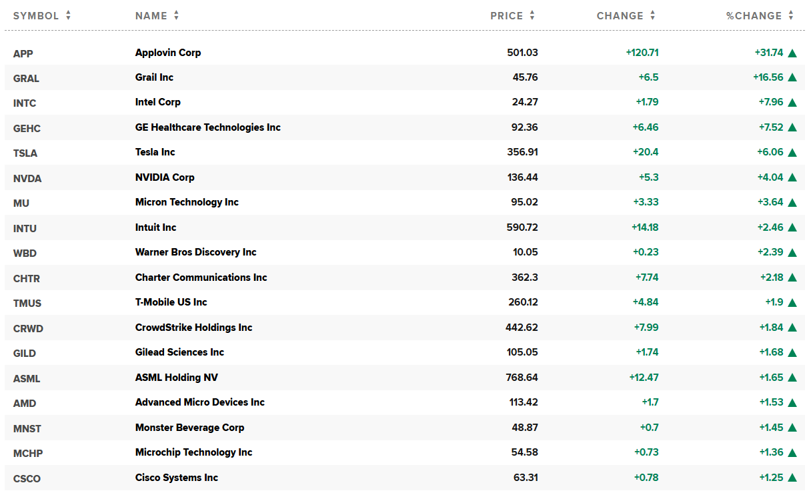Select the Intuit Inc company name

[x=156, y=227]
